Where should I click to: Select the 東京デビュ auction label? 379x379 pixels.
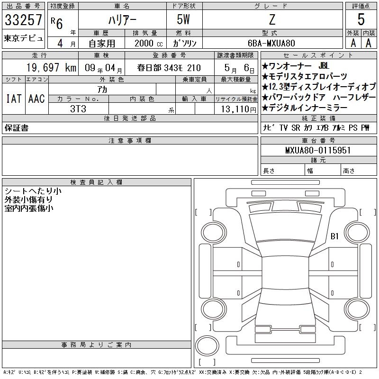click(x=23, y=38)
